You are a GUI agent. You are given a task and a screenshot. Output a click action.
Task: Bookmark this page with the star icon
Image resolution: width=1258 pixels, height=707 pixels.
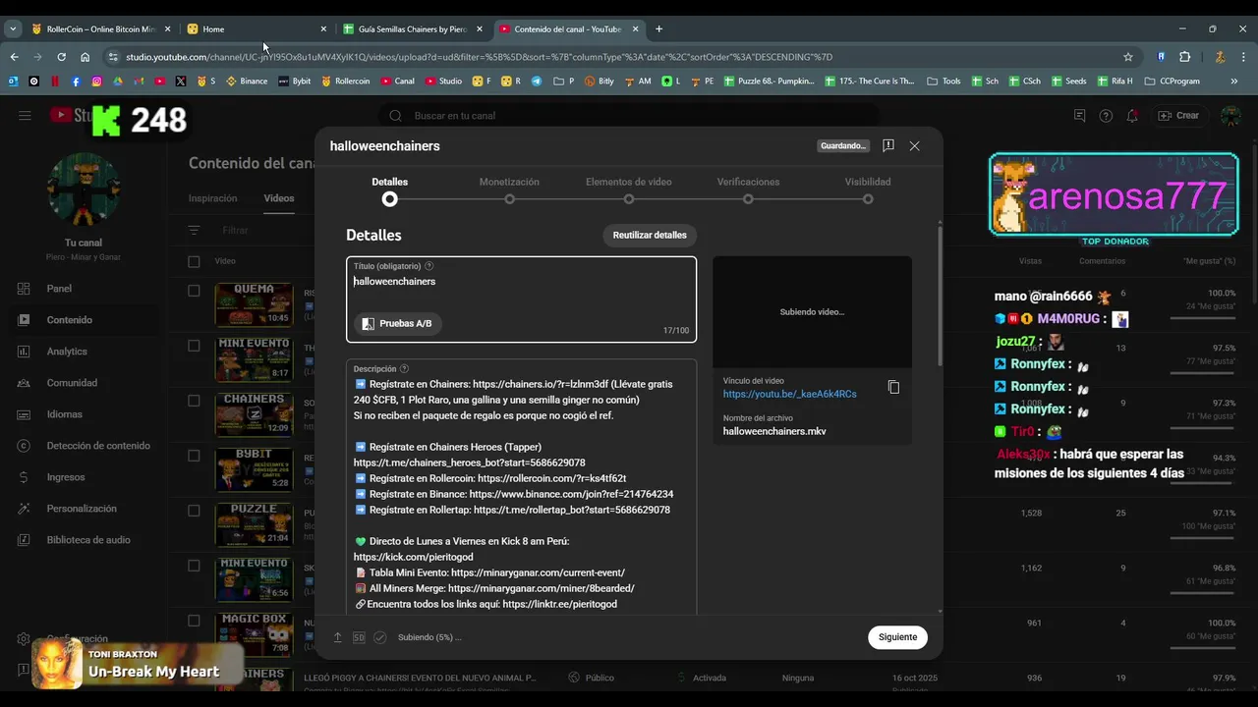click(1128, 57)
